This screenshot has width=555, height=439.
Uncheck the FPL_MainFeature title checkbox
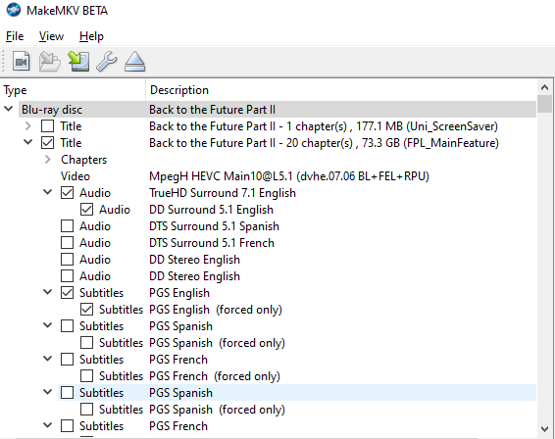(47, 143)
